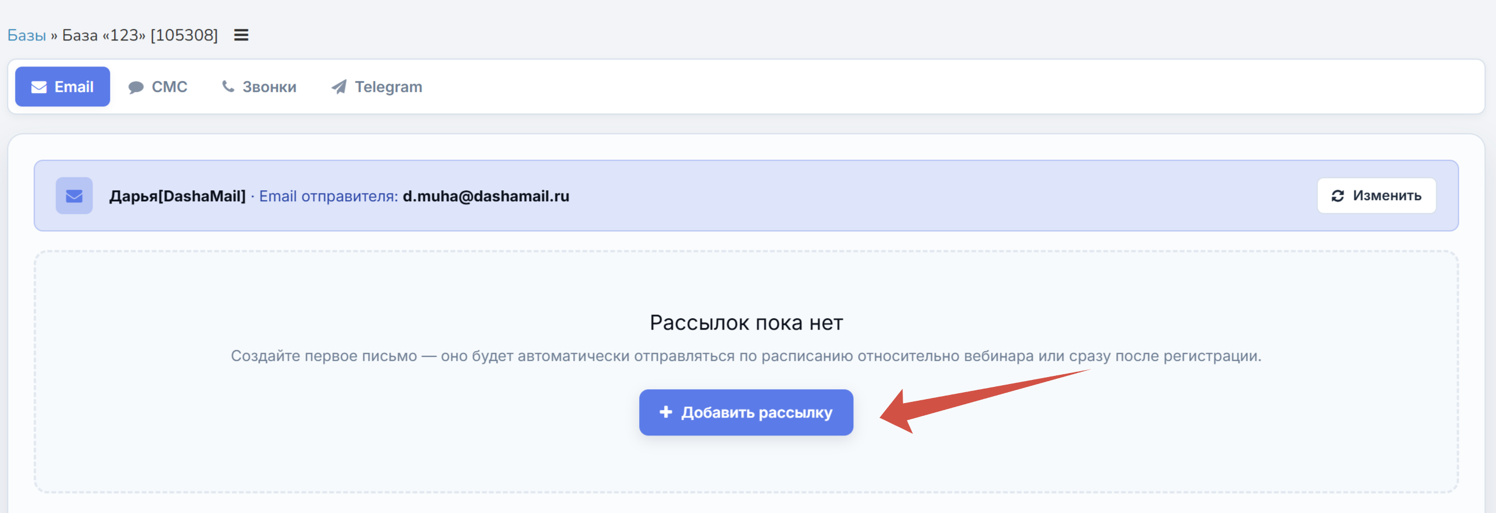Screen dimensions: 1496x513
Task: Open the hamburger menu beside the base title
Action: tap(241, 35)
